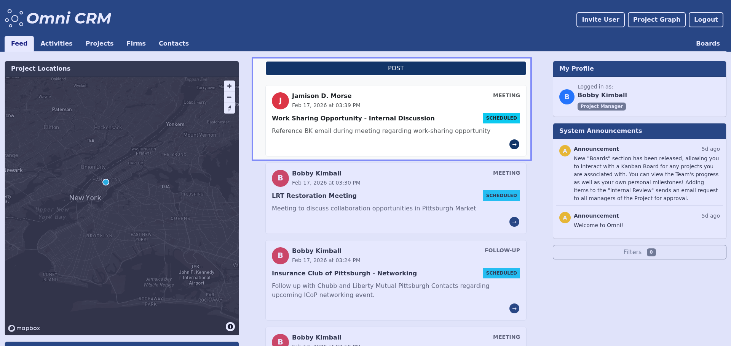Image resolution: width=731 pixels, height=346 pixels.
Task: Expand the Filters panel
Action: pyautogui.click(x=639, y=252)
